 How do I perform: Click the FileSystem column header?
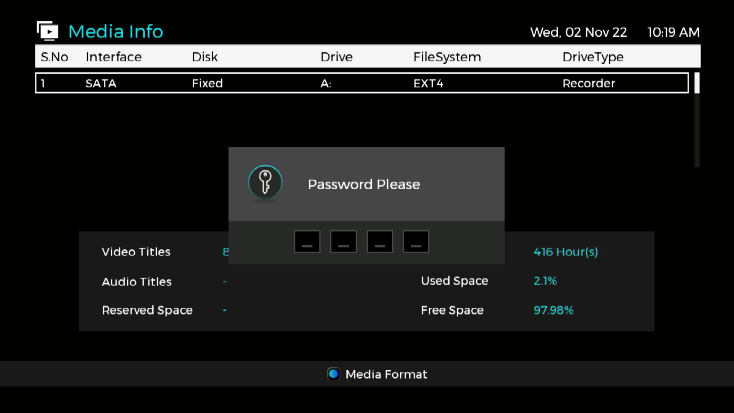[x=447, y=56]
